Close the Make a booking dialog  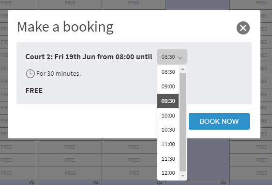pos(243,28)
